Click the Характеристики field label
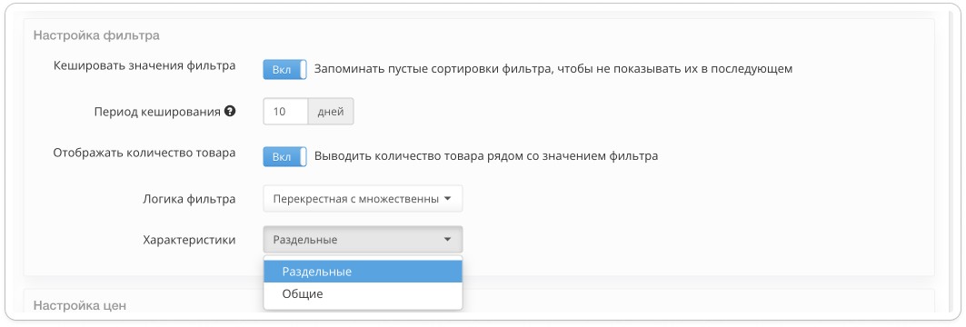This screenshot has height=327, width=966. [x=189, y=240]
